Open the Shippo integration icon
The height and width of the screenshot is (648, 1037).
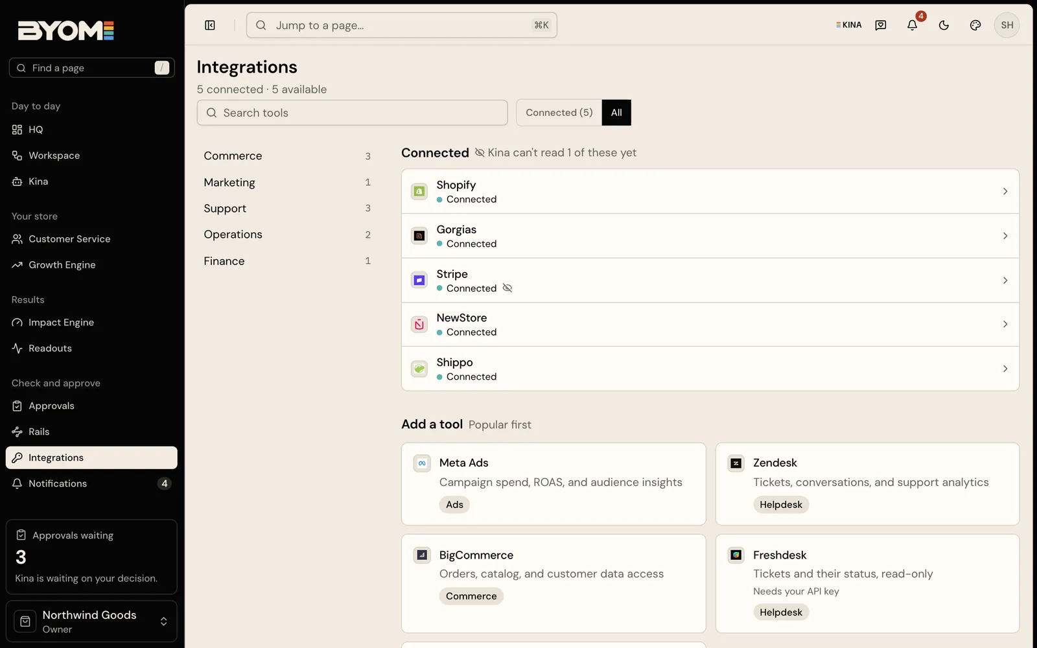419,369
